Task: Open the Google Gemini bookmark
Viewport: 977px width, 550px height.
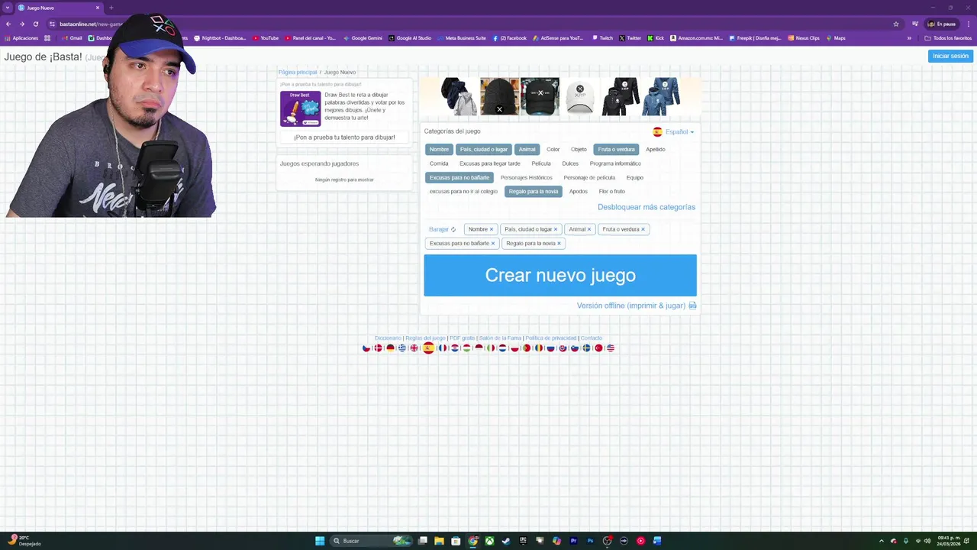Action: tap(363, 38)
